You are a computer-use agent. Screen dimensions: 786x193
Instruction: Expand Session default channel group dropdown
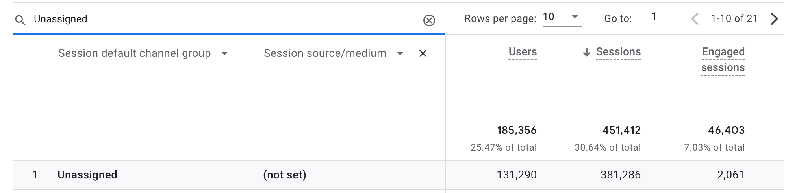tap(224, 54)
